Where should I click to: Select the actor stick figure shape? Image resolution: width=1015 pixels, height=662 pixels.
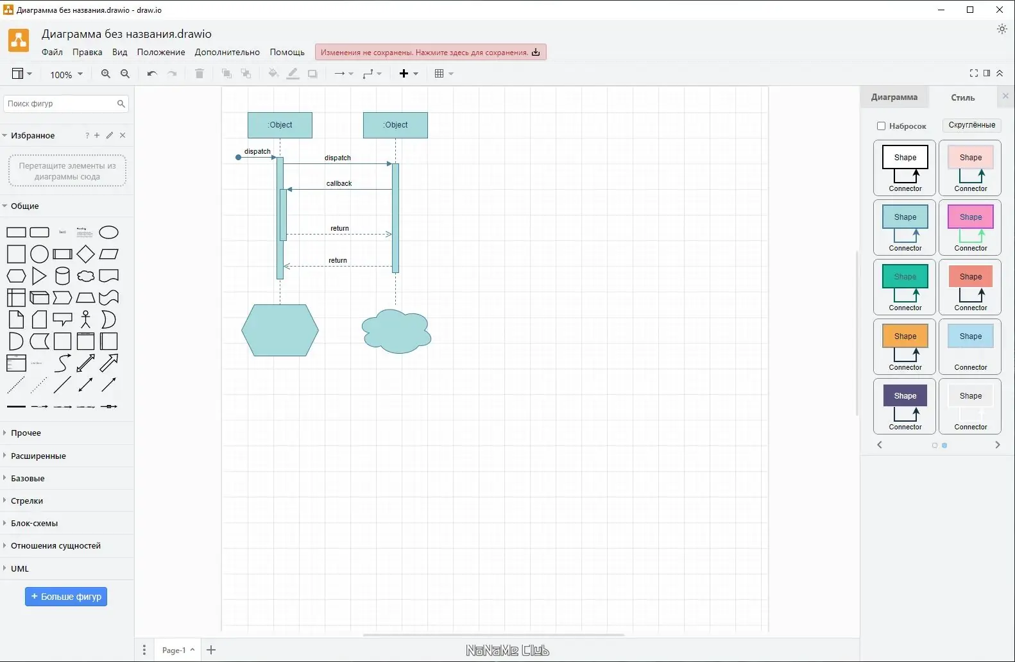click(x=85, y=320)
